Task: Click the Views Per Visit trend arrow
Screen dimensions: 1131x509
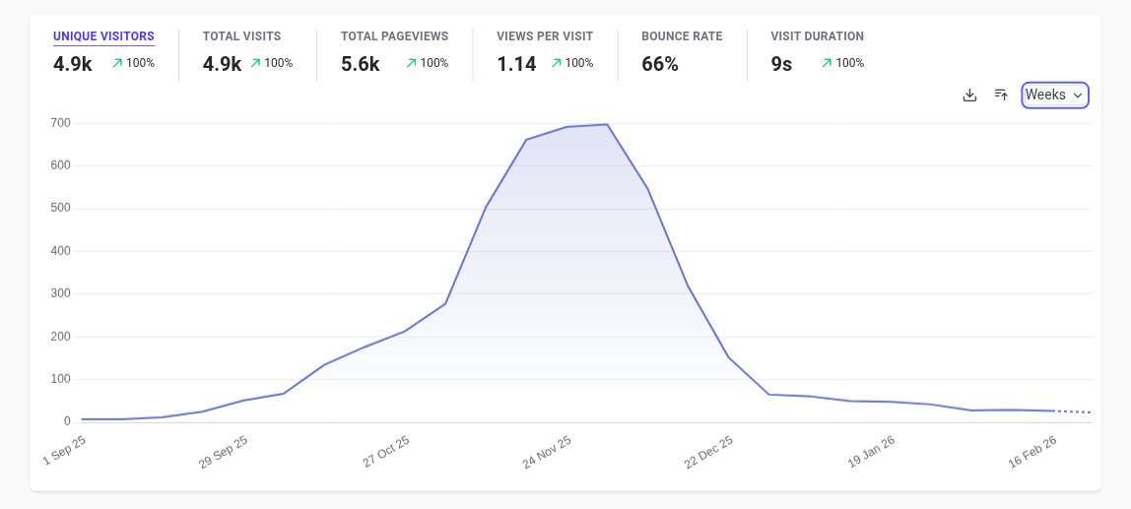Action: coord(556,63)
